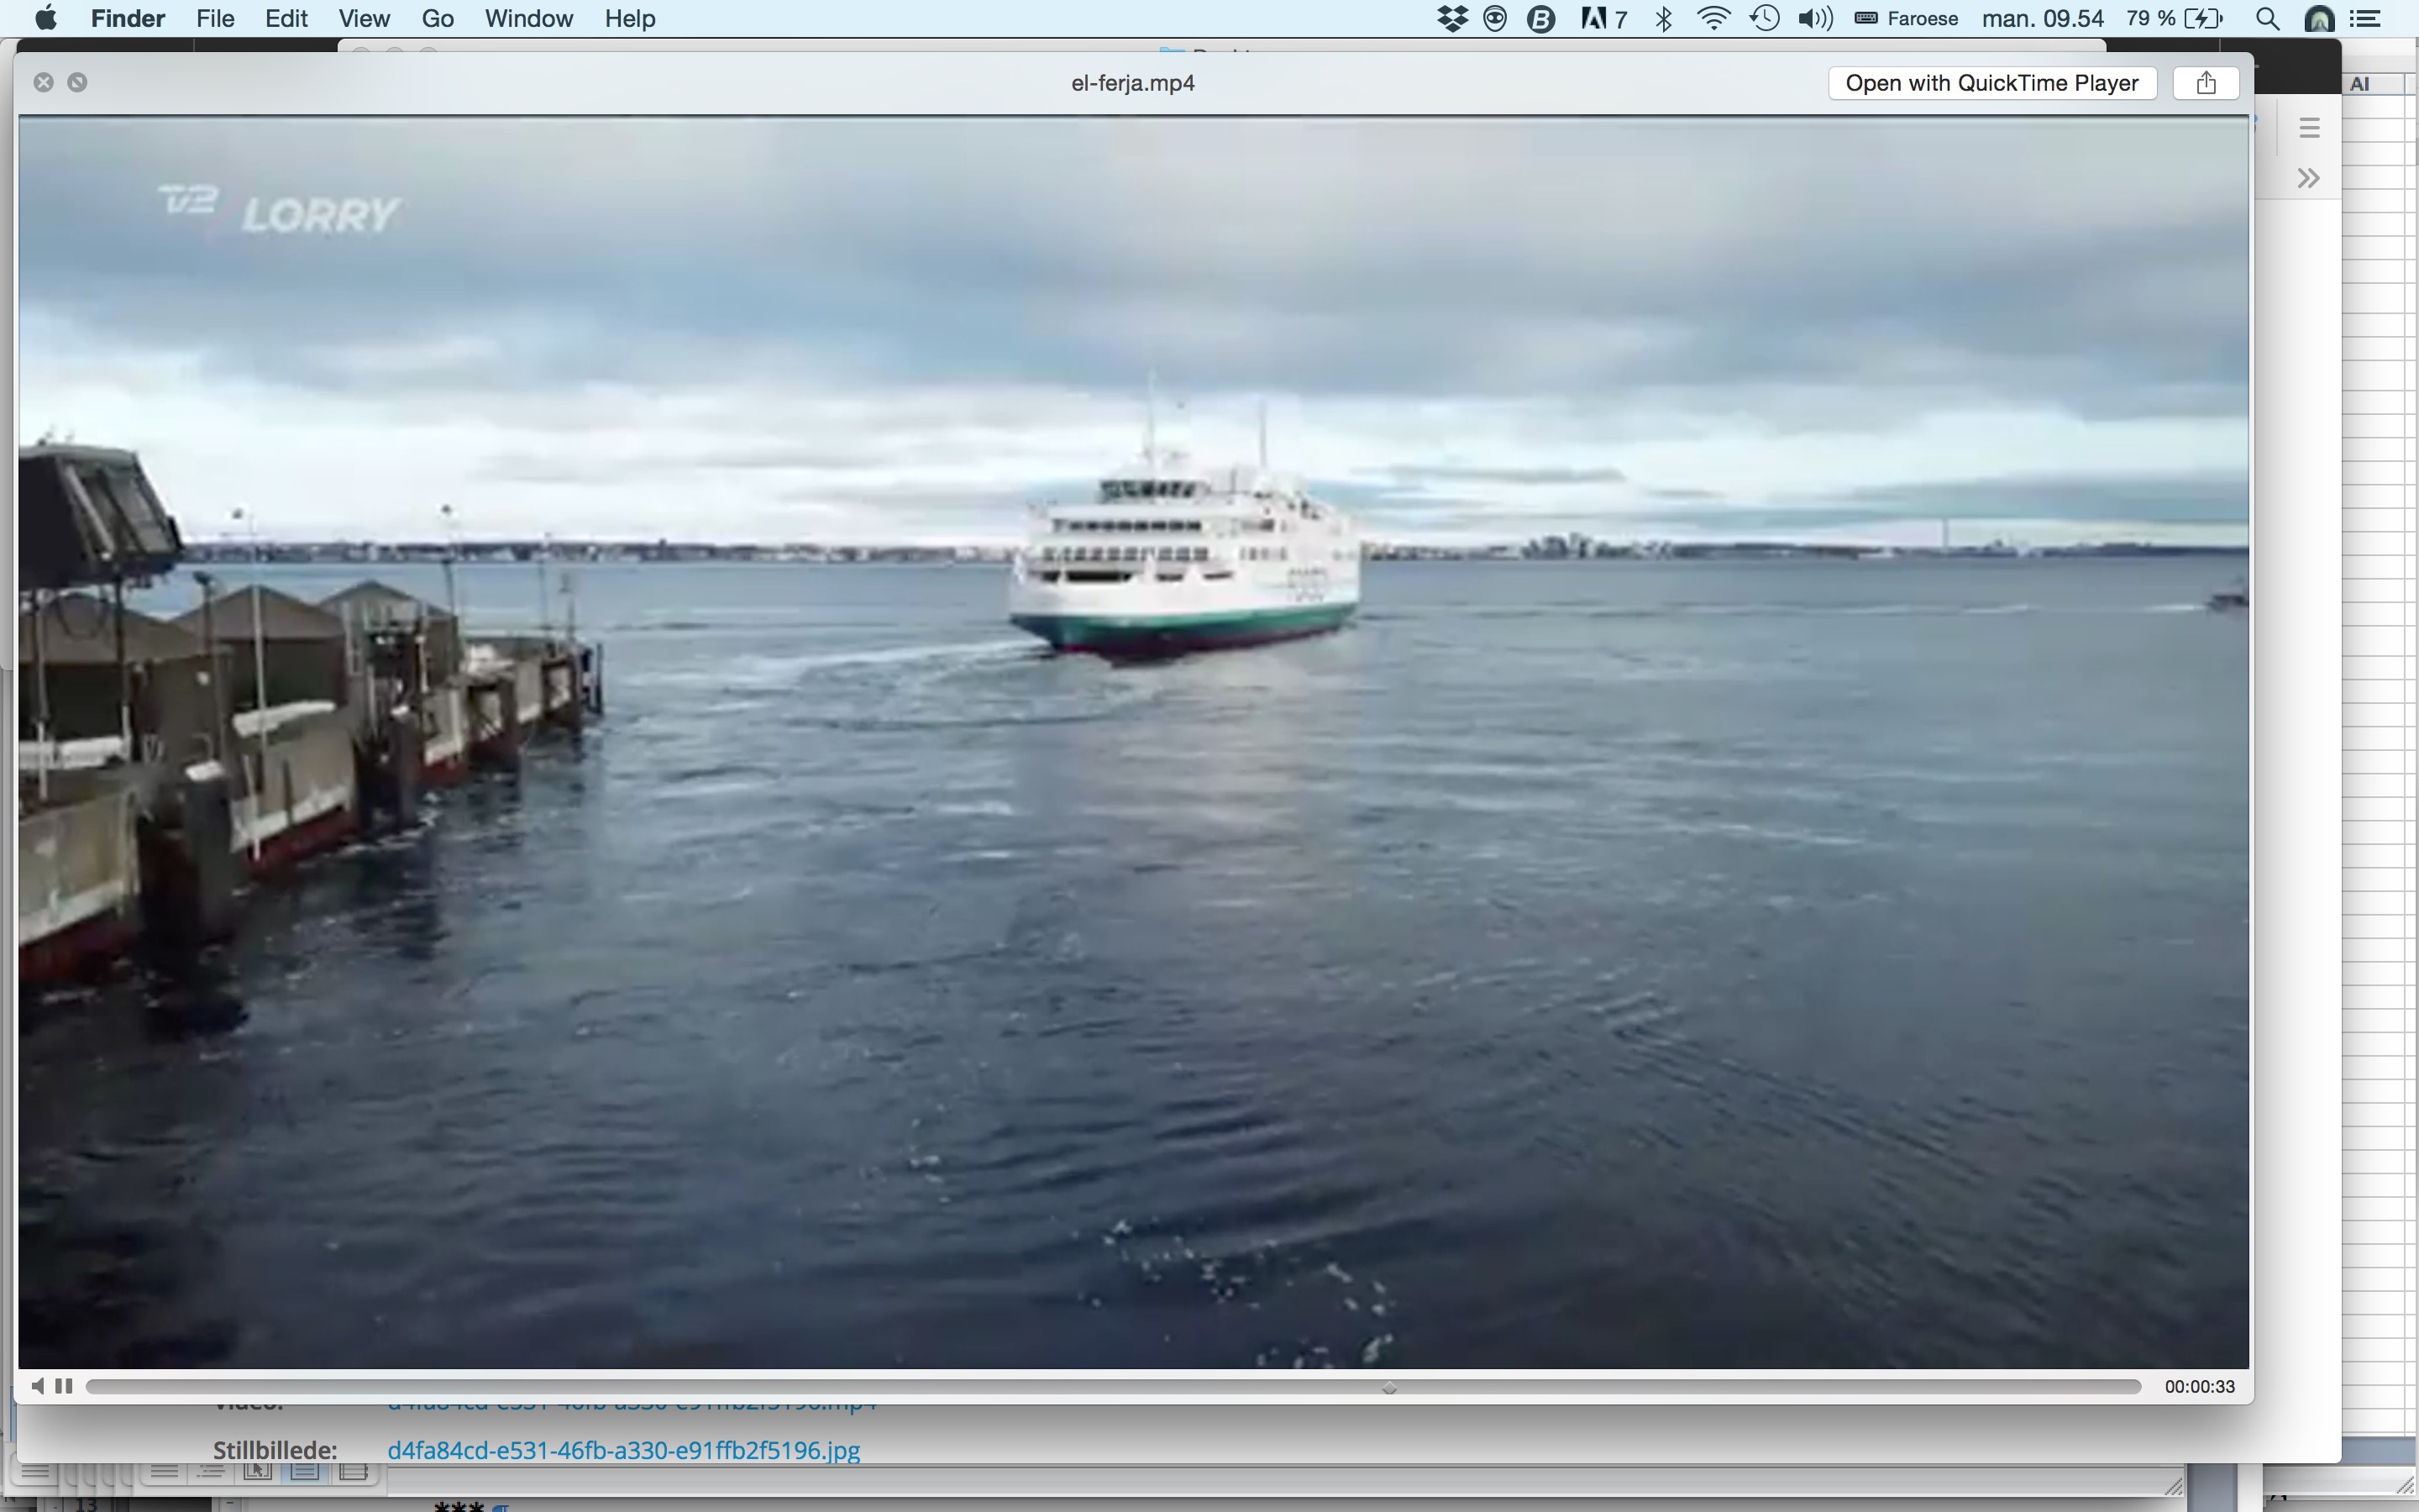Open the View menu
Screen dimensions: 2419x1512
pos(364,19)
